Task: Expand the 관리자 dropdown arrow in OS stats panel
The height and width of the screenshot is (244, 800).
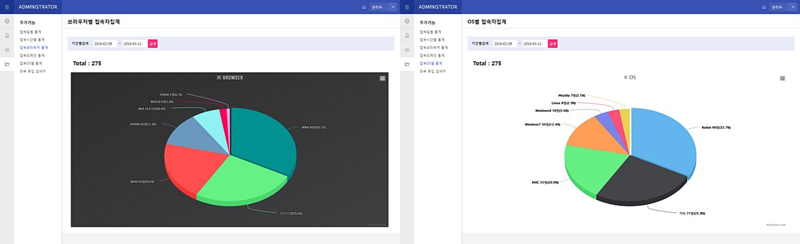Action: coord(793,7)
